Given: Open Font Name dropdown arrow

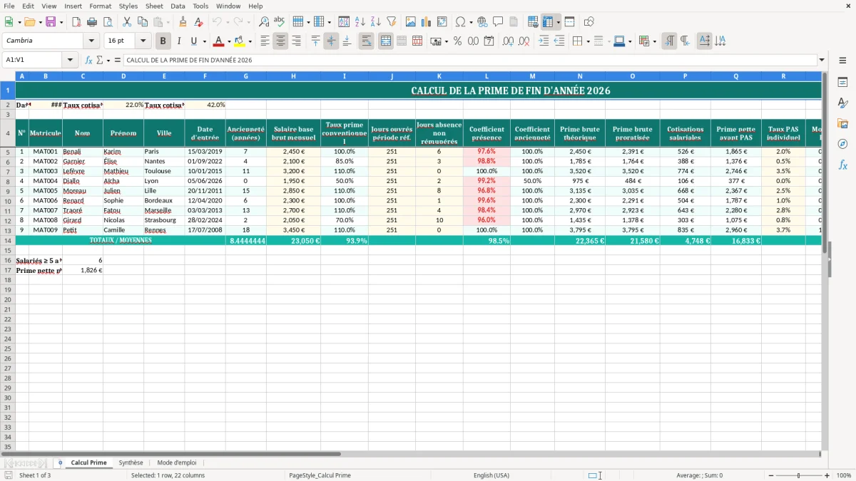Looking at the screenshot, I should pyautogui.click(x=91, y=41).
